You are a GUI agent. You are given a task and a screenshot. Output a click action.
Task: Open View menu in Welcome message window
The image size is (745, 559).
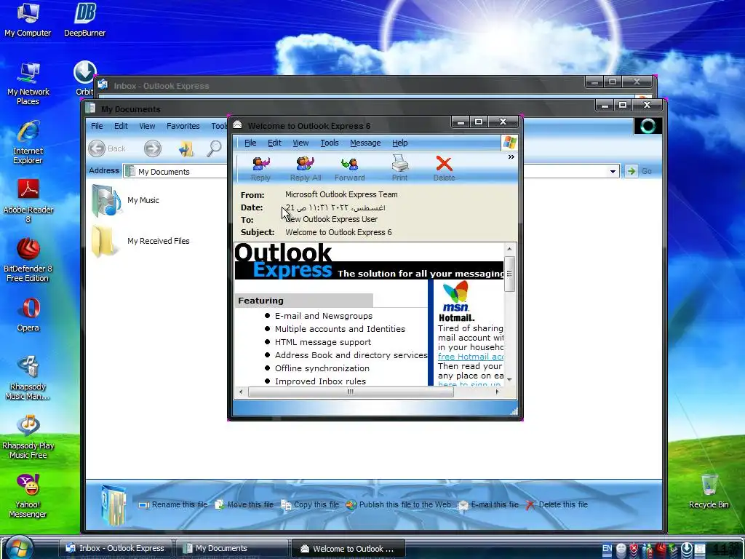coord(300,143)
